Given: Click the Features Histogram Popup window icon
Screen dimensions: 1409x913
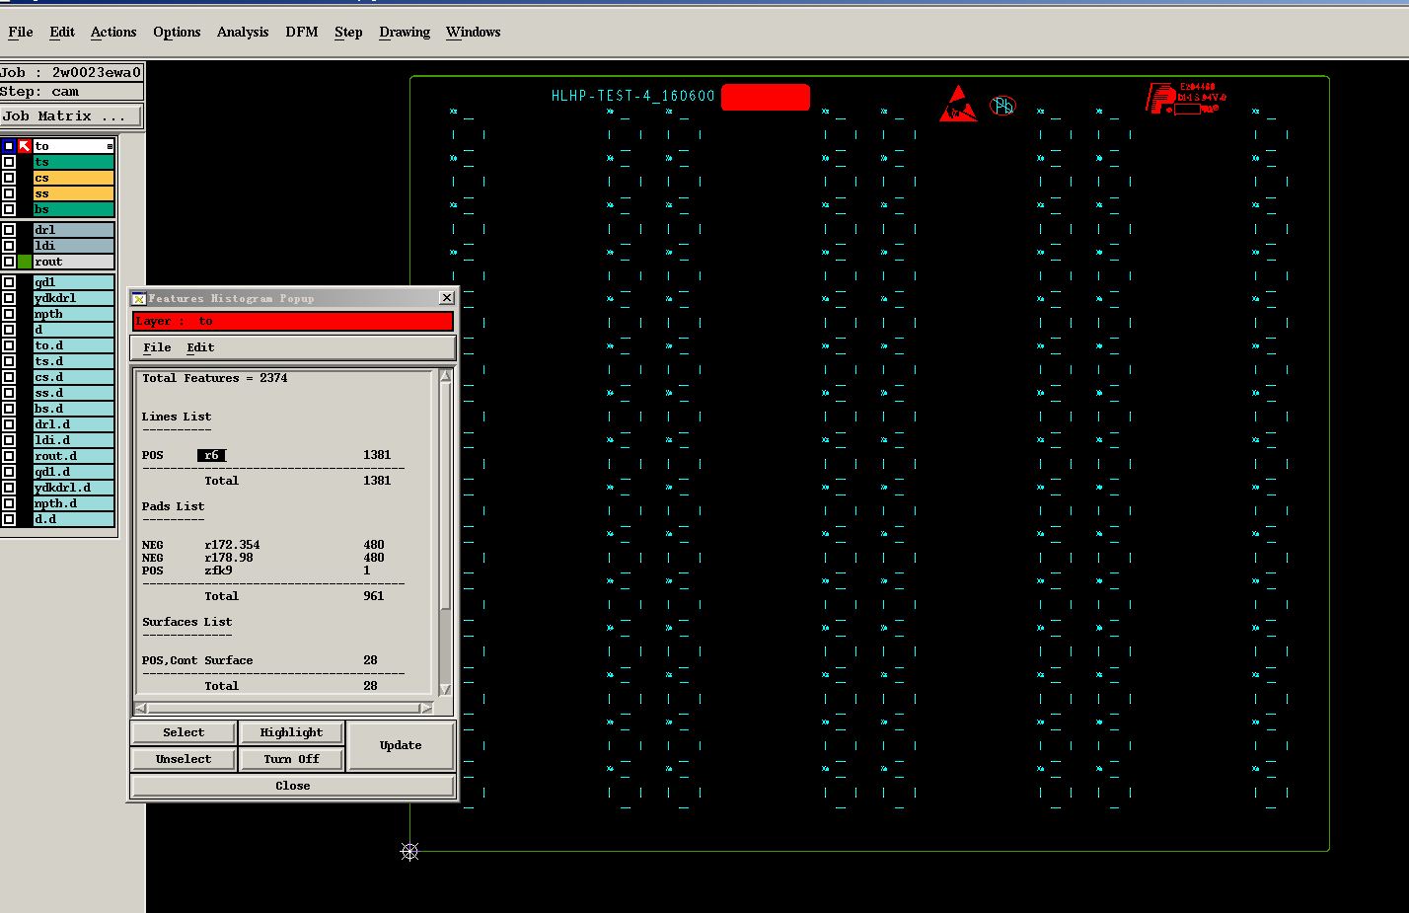Looking at the screenshot, I should coord(139,298).
